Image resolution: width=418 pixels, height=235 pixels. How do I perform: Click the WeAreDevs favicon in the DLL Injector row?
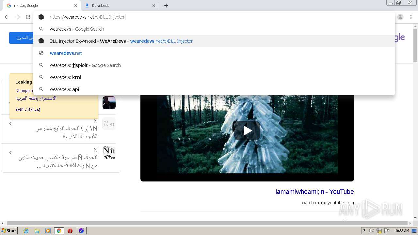[41, 41]
